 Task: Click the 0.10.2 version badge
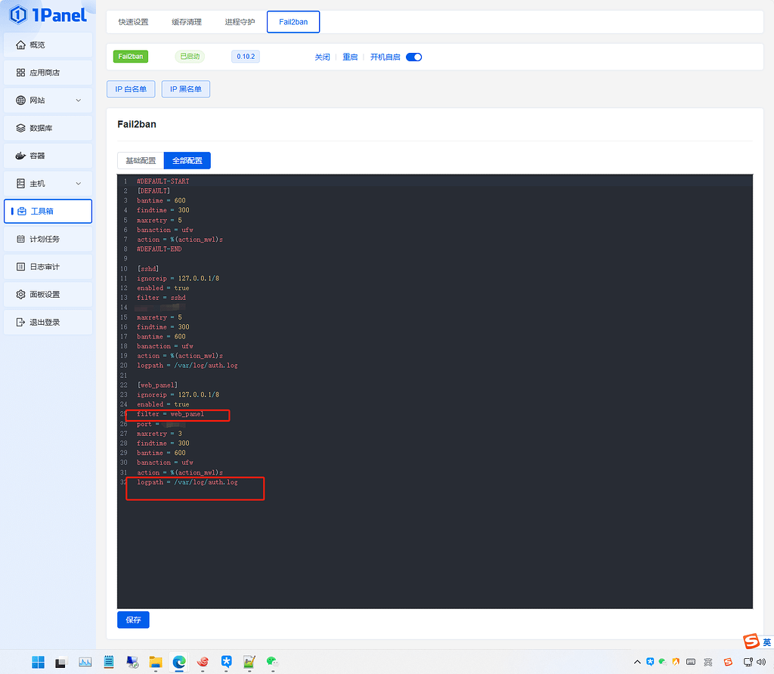pos(245,56)
